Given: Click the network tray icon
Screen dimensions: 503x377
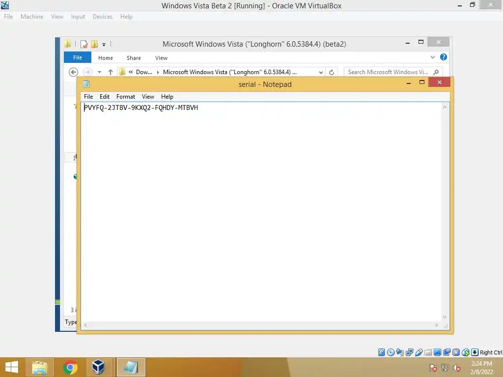Looking at the screenshot, I should coord(445,367).
